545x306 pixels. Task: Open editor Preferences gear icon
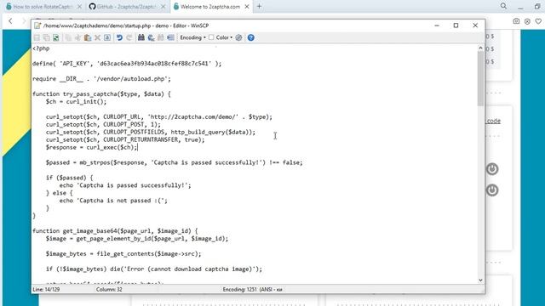click(238, 37)
